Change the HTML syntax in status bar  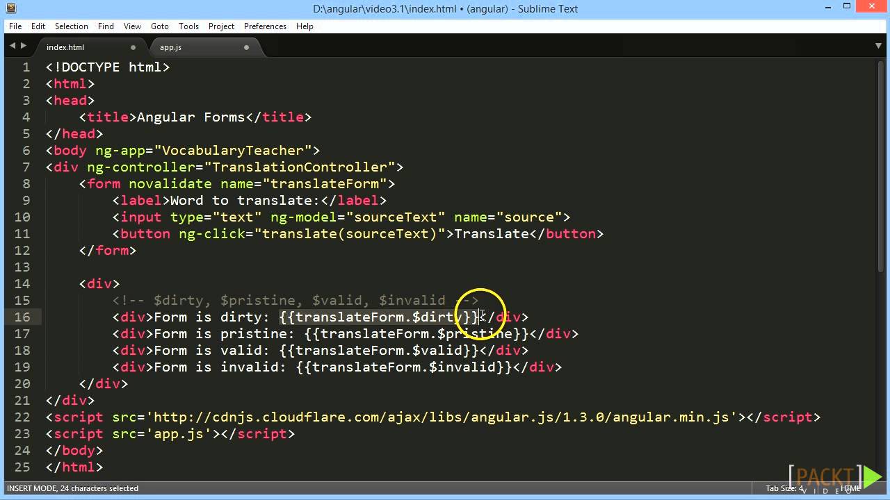pos(850,488)
